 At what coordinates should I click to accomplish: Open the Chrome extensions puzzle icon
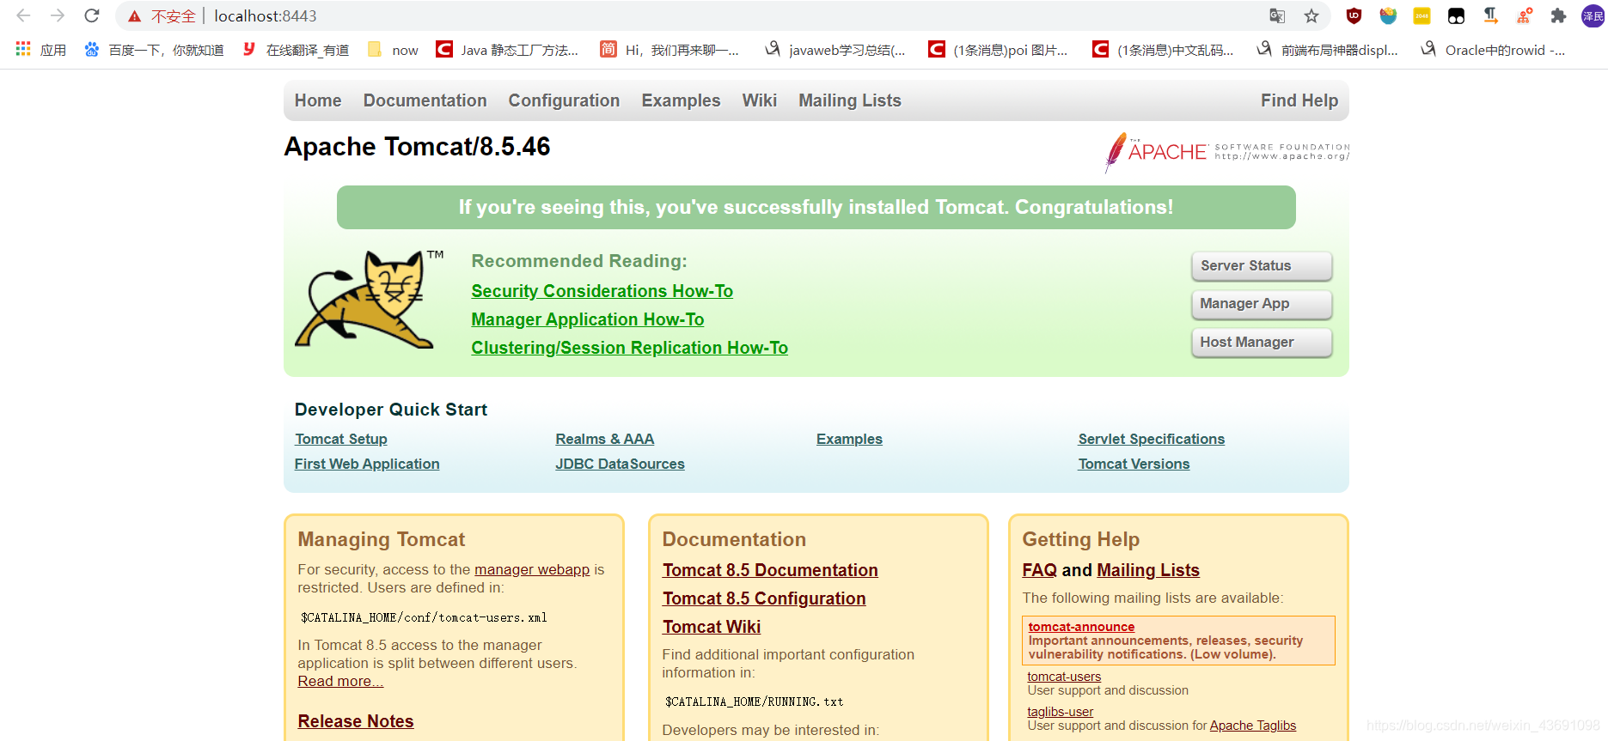(x=1558, y=15)
